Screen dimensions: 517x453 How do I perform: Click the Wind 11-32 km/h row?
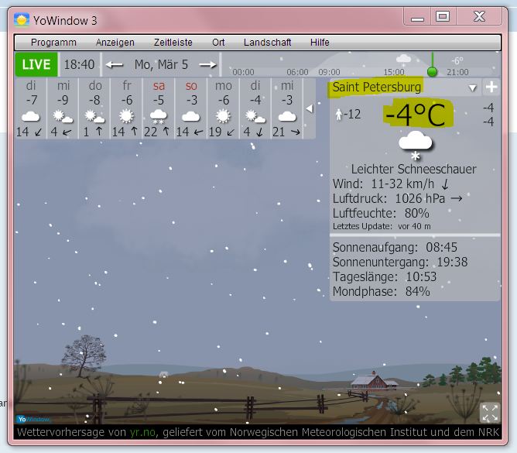391,184
